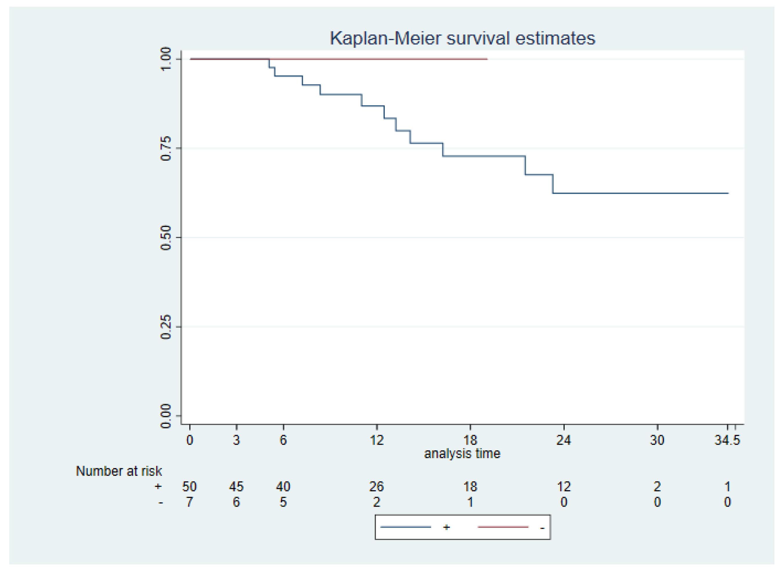The image size is (784, 574).
Task: Click the 0.75 label on y-axis
Action: [166, 148]
